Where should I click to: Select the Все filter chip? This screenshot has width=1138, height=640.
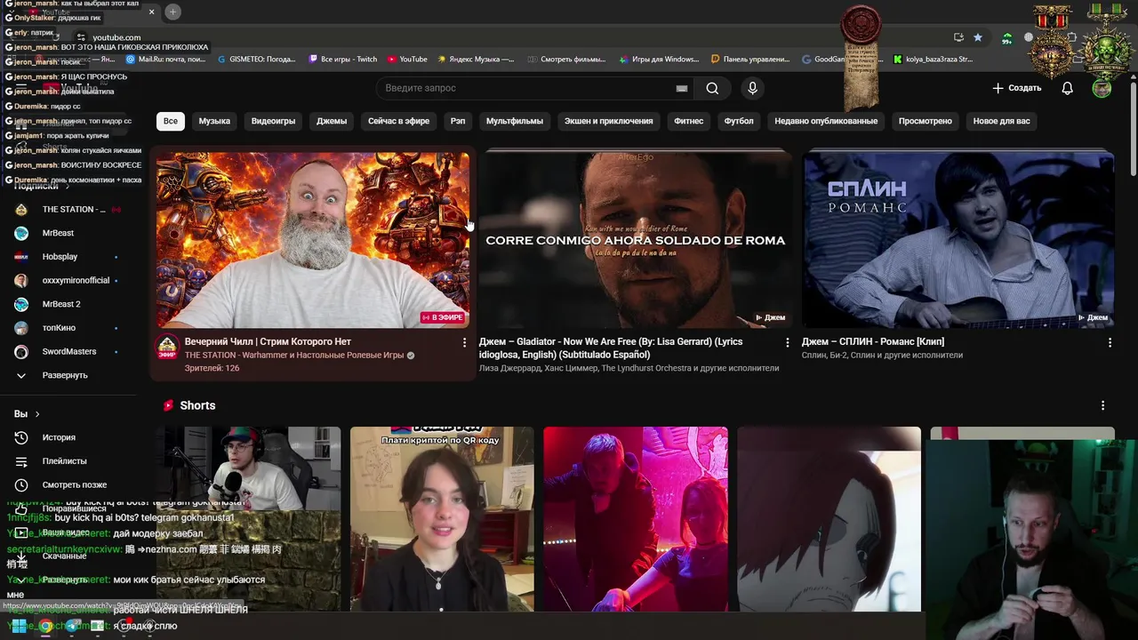tap(170, 121)
